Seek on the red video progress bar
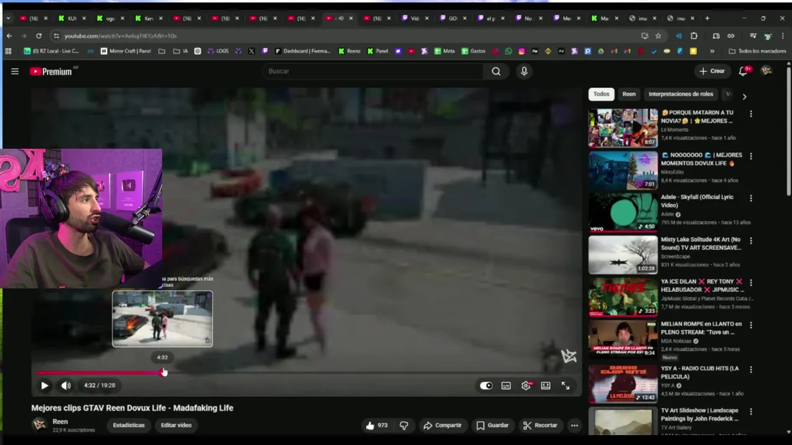The width and height of the screenshot is (792, 445). pyautogui.click(x=100, y=373)
